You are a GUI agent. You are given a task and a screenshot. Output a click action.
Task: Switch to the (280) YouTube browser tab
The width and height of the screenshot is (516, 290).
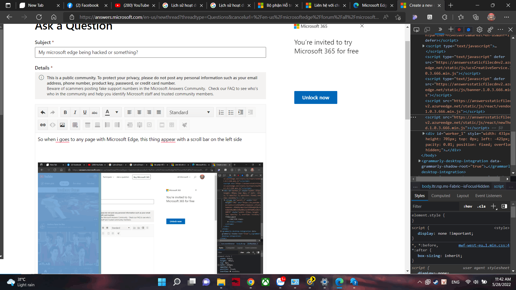tap(136, 5)
